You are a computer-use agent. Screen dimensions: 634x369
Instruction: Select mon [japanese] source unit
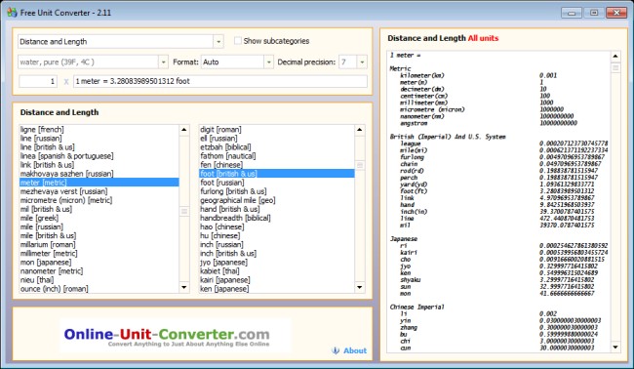coord(99,263)
